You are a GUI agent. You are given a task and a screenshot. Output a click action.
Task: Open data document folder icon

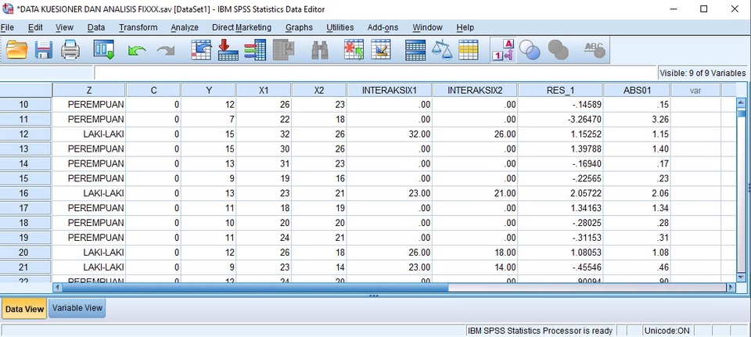[x=16, y=50]
